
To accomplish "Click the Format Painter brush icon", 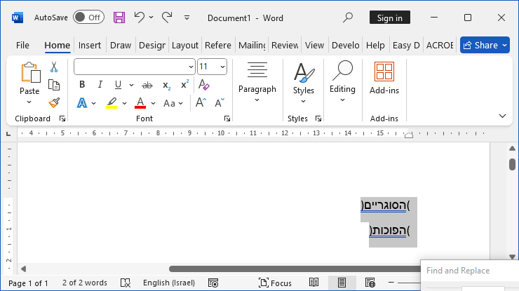I will [54, 103].
